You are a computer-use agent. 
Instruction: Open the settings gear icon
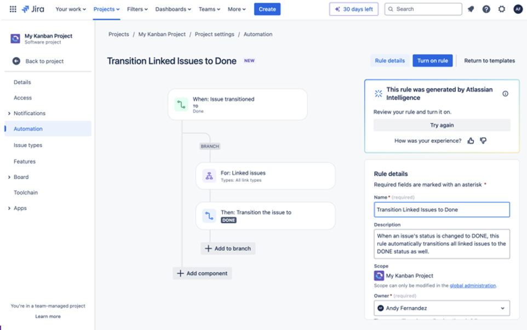tap(501, 9)
